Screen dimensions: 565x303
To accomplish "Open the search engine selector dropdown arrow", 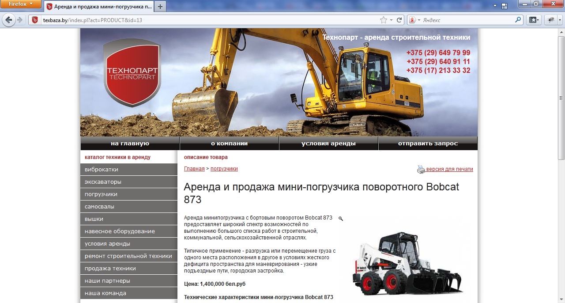I will coord(418,20).
